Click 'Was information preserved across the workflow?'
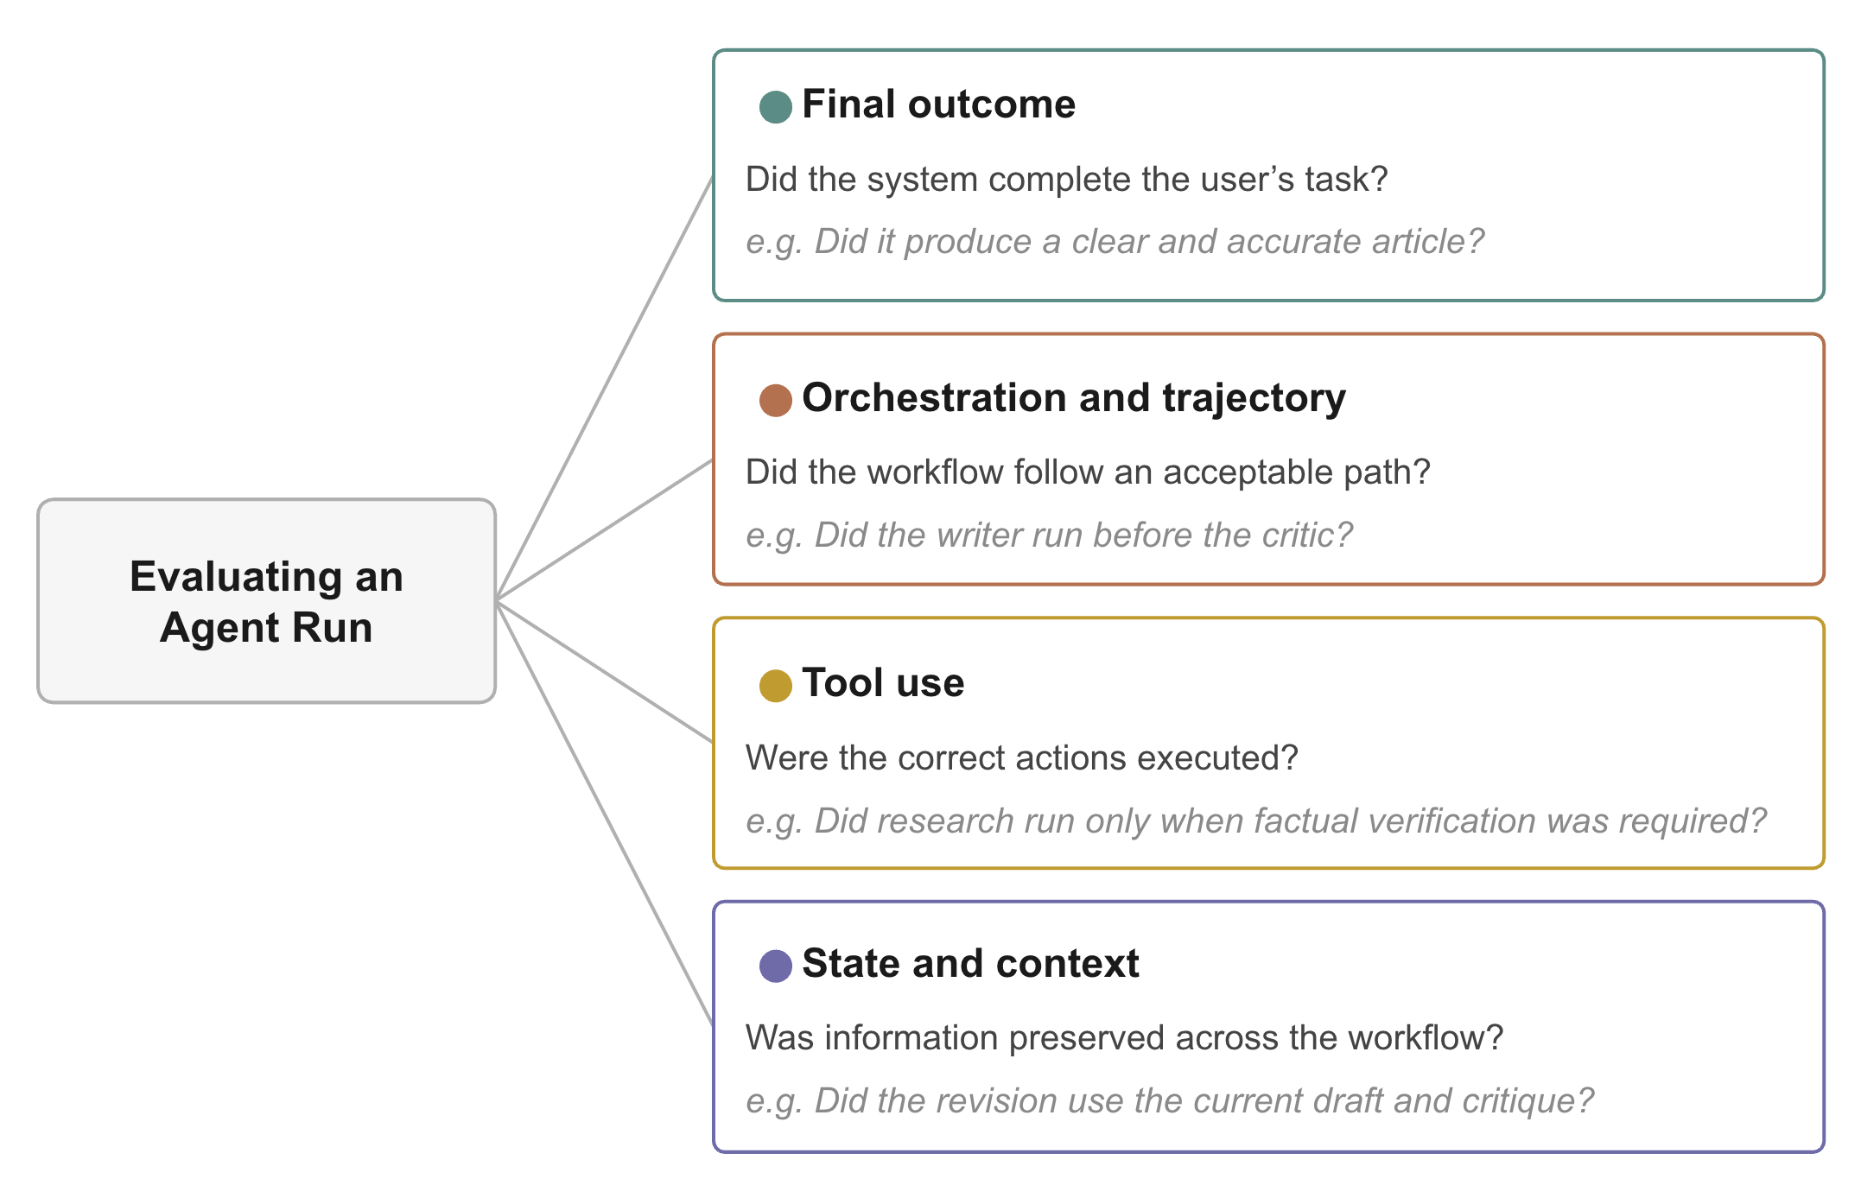 tap(1124, 1037)
